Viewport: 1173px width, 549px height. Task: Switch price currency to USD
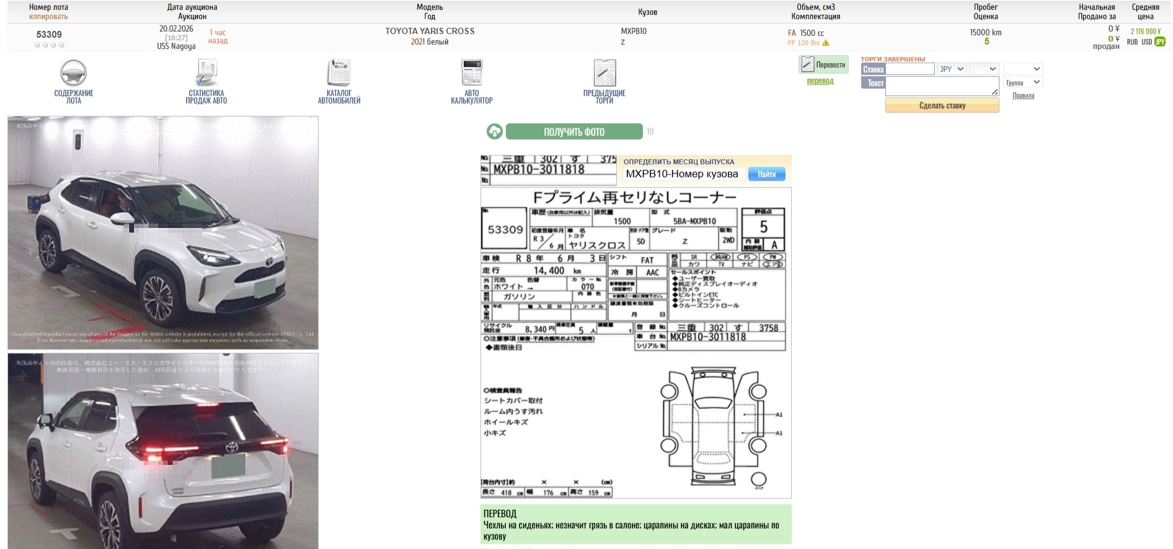[x=1146, y=42]
